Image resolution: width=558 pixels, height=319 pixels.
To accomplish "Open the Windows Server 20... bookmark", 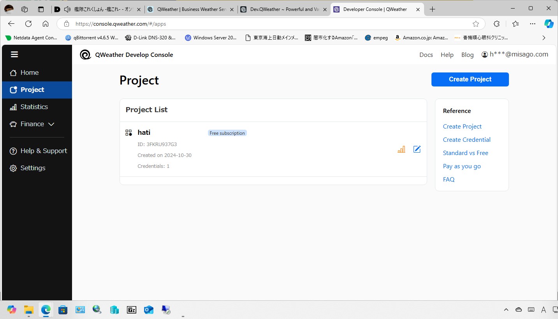I will point(211,38).
